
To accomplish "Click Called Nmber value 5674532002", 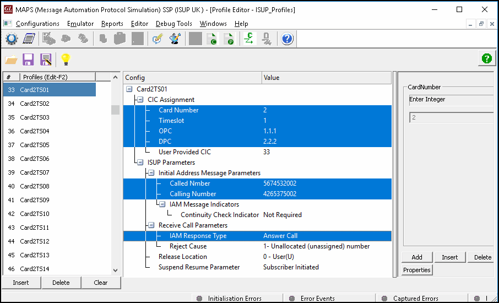I will click(280, 183).
